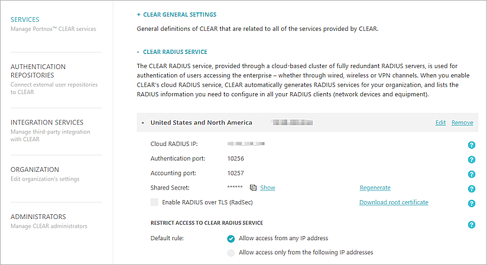Select Allow access only from following IP addresses
This screenshot has height=265, width=487.
[230, 253]
